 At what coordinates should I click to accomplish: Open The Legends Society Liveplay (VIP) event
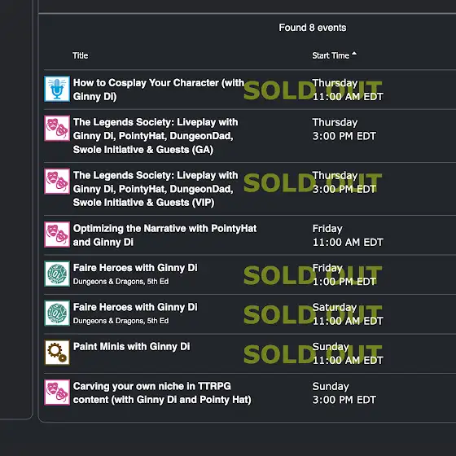click(x=156, y=189)
